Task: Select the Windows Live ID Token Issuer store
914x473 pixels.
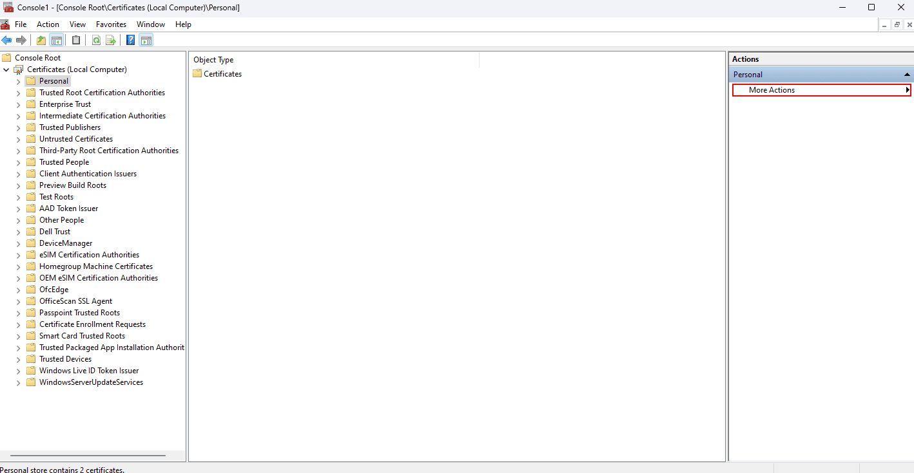Action: 89,371
